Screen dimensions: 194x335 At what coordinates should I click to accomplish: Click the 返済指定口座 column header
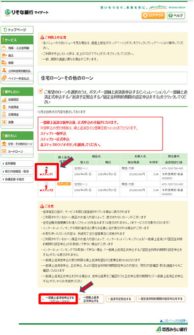pos(174,162)
